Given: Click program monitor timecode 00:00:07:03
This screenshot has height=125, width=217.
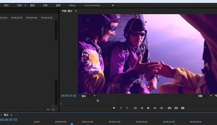Looking at the screenshot, I should (x=69, y=96).
